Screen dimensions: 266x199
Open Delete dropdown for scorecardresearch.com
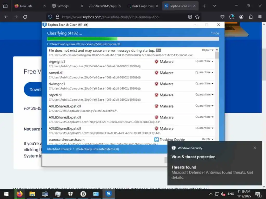click(x=208, y=139)
